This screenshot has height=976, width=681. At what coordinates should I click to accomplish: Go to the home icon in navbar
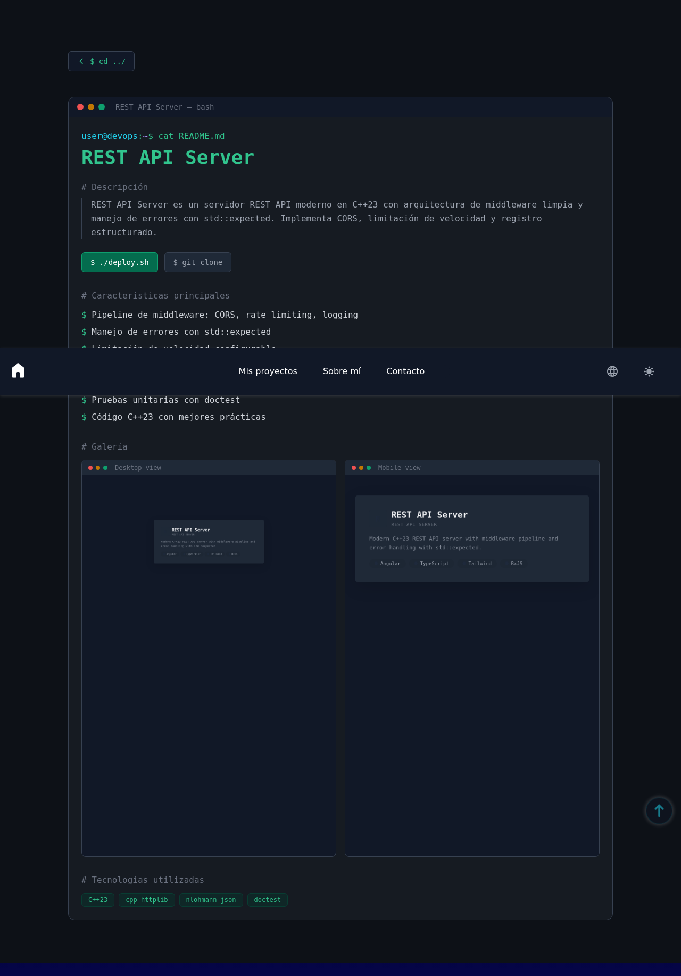click(x=18, y=371)
